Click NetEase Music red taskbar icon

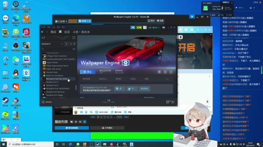coord(111,144)
